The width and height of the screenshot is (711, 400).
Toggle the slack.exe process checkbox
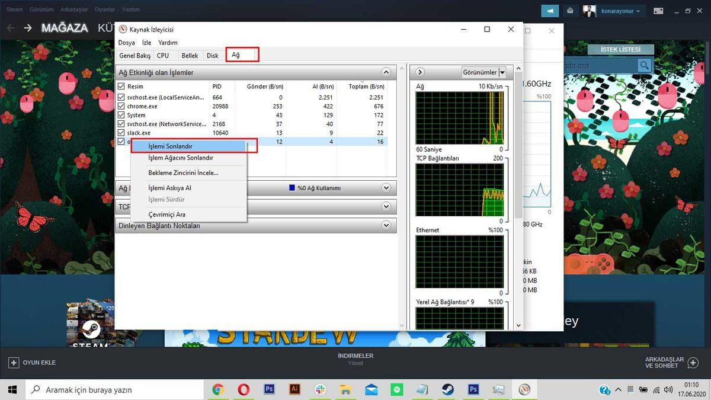coord(121,133)
